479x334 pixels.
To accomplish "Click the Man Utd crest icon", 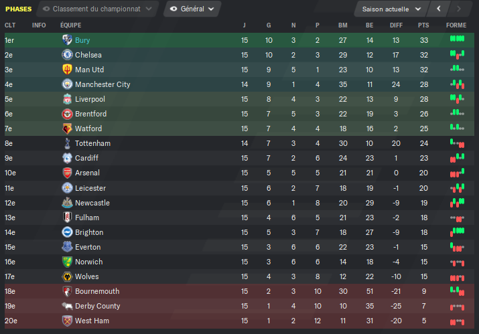I will (67, 70).
